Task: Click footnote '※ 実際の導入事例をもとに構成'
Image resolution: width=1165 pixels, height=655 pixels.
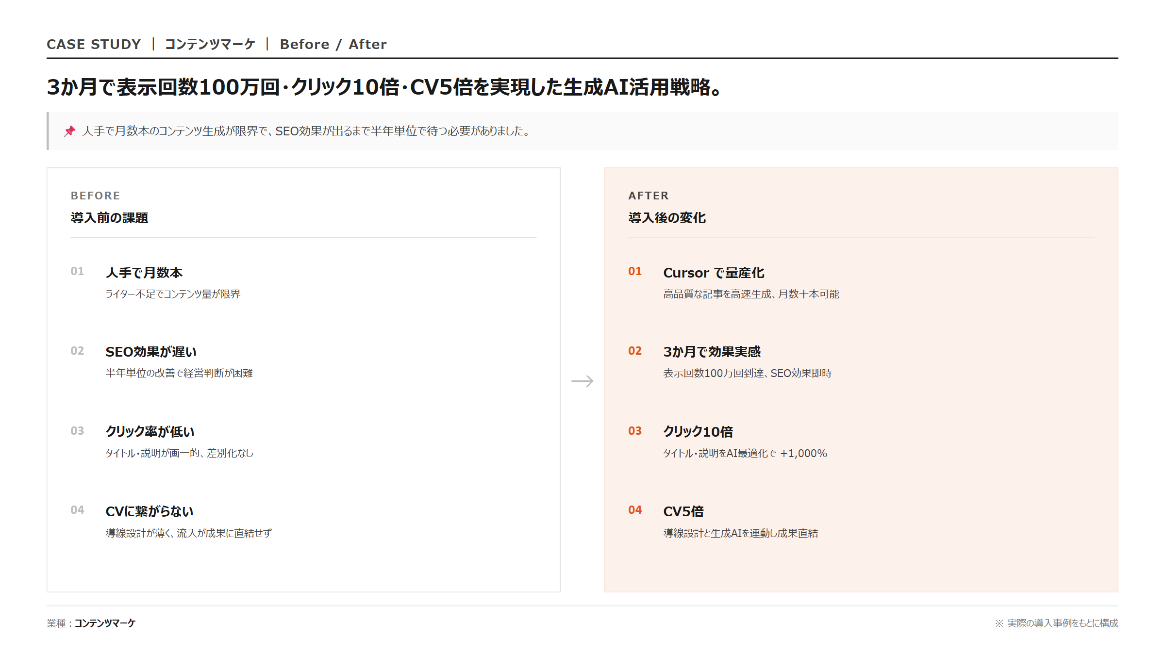Action: [1056, 623]
